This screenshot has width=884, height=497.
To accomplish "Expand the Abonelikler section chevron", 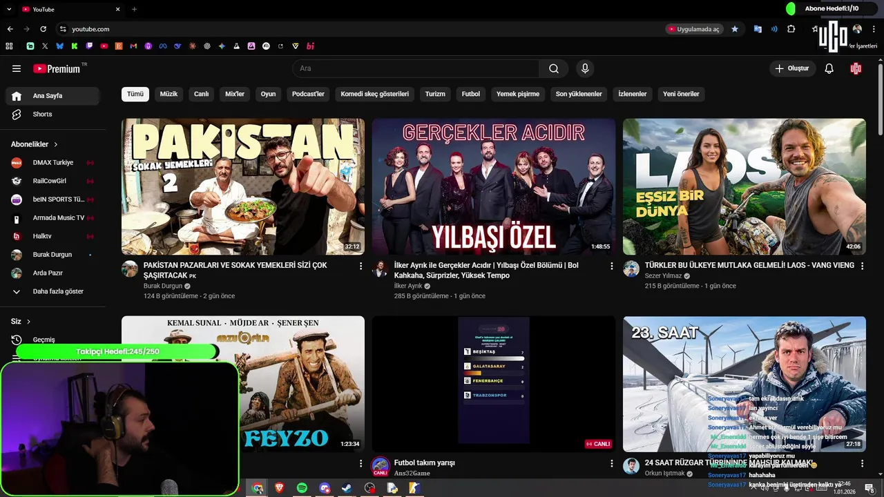I will pyautogui.click(x=55, y=144).
